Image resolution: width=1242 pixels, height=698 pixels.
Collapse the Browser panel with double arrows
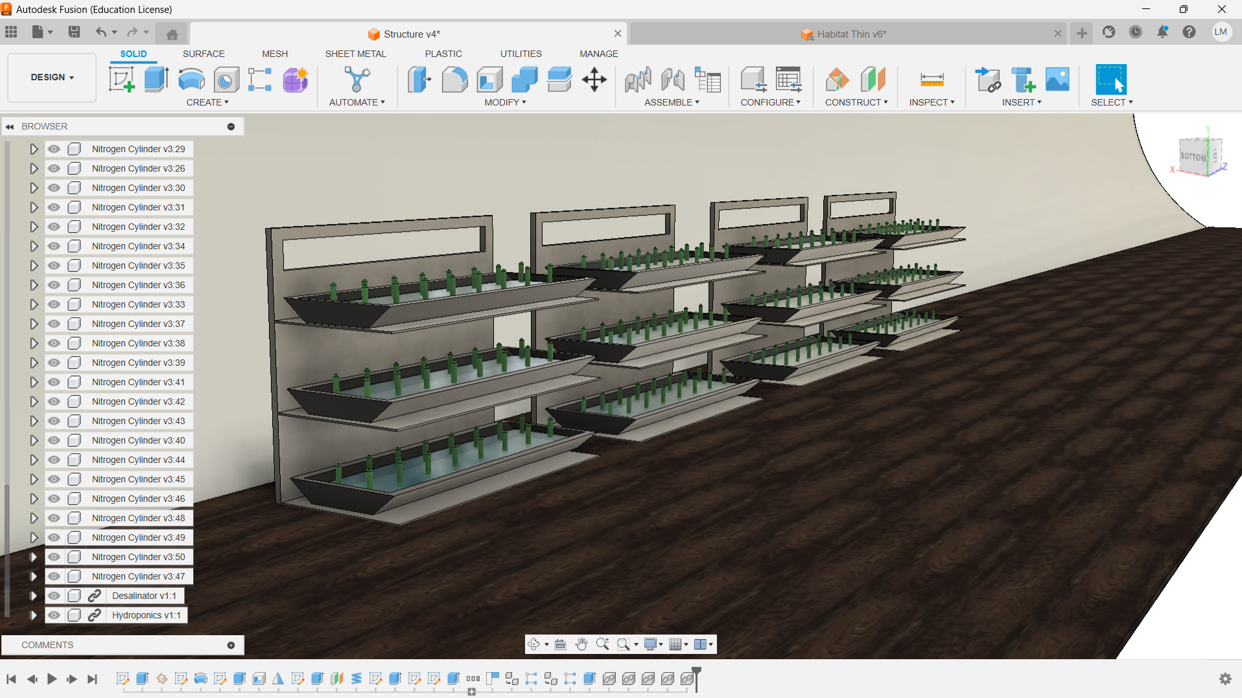(10, 127)
